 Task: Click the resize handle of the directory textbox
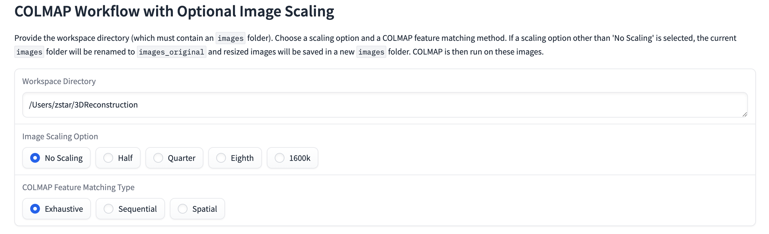pyautogui.click(x=744, y=114)
